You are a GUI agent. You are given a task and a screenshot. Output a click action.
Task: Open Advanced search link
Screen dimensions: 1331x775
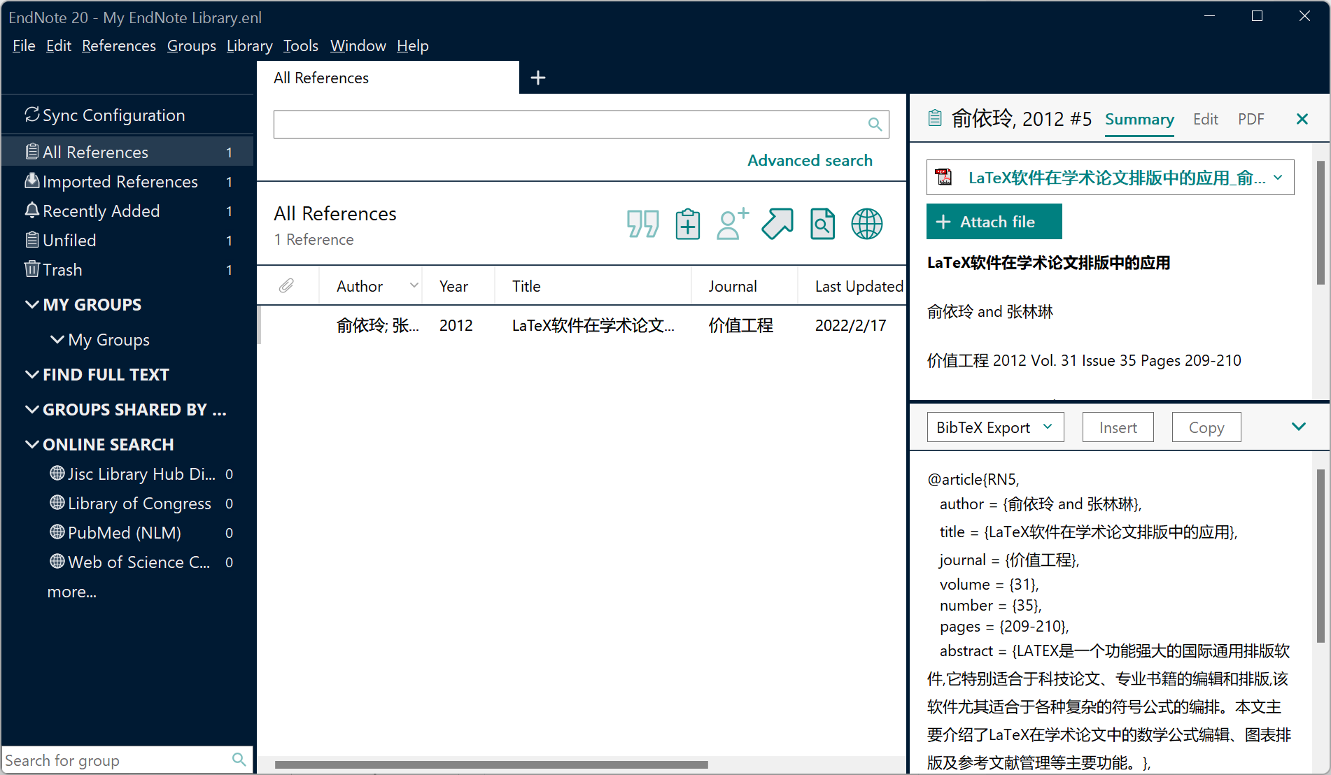tap(810, 160)
